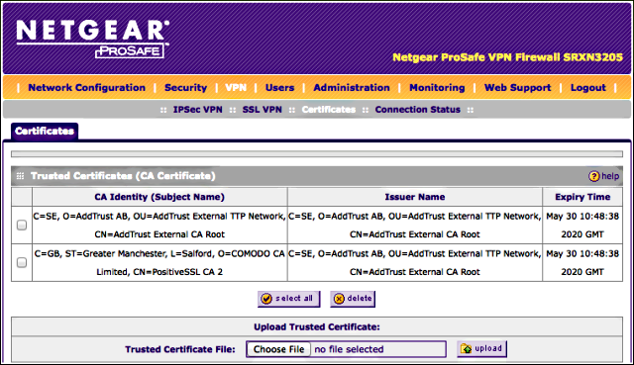Open the Connection Status submenu

point(418,110)
